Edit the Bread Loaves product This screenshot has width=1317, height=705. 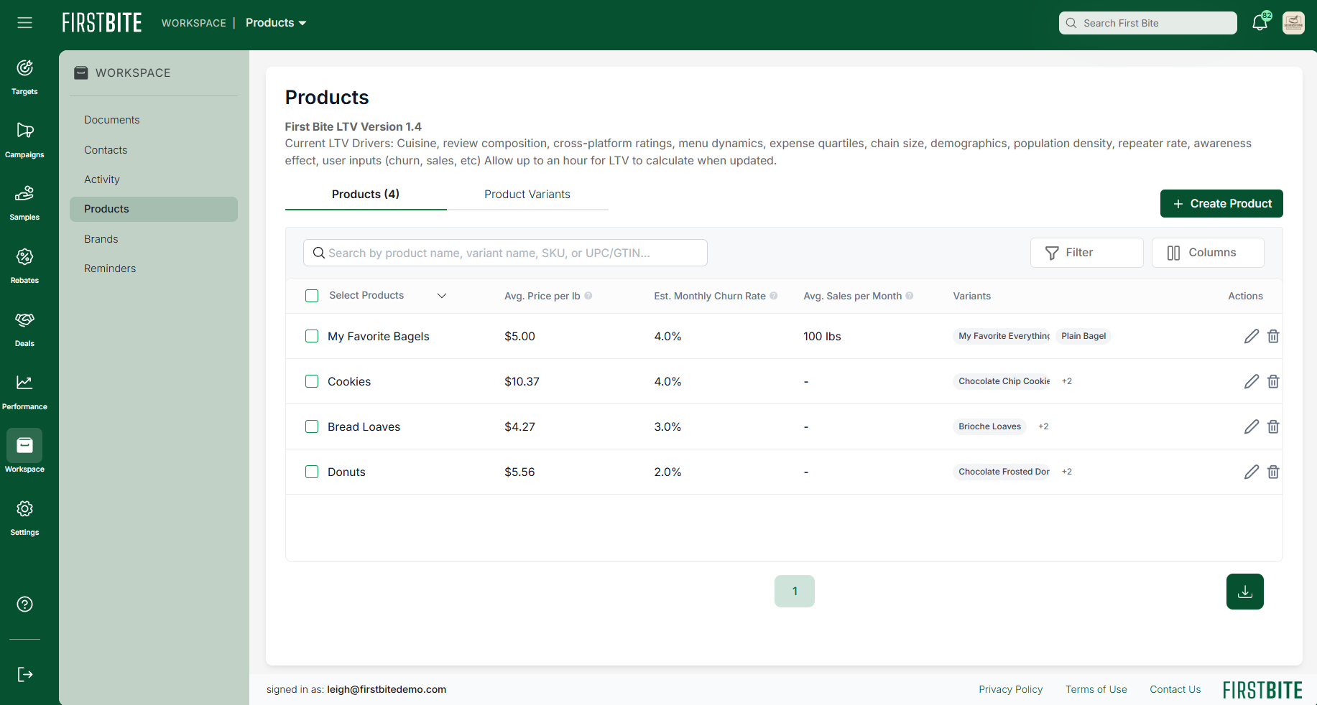click(x=1252, y=426)
